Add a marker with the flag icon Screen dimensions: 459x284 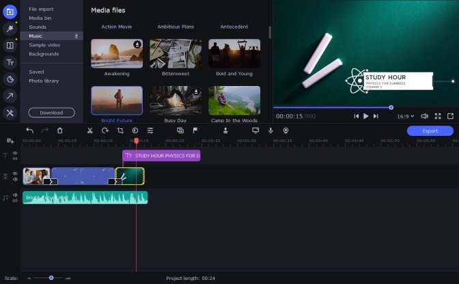point(195,130)
